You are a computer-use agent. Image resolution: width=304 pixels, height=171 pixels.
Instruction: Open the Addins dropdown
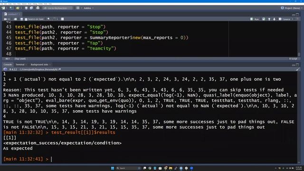[x=88, y=8]
